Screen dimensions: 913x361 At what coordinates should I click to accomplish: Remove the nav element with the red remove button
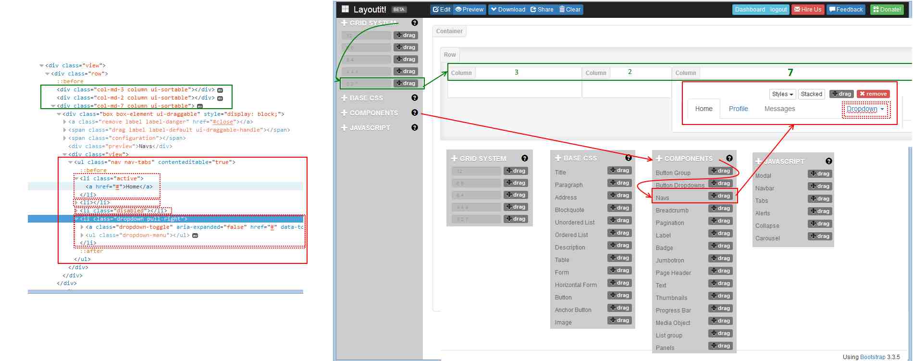[x=873, y=94]
